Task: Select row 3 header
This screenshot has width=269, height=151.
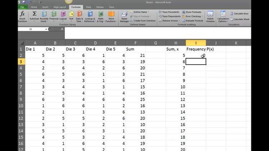Action: pyautogui.click(x=21, y=62)
